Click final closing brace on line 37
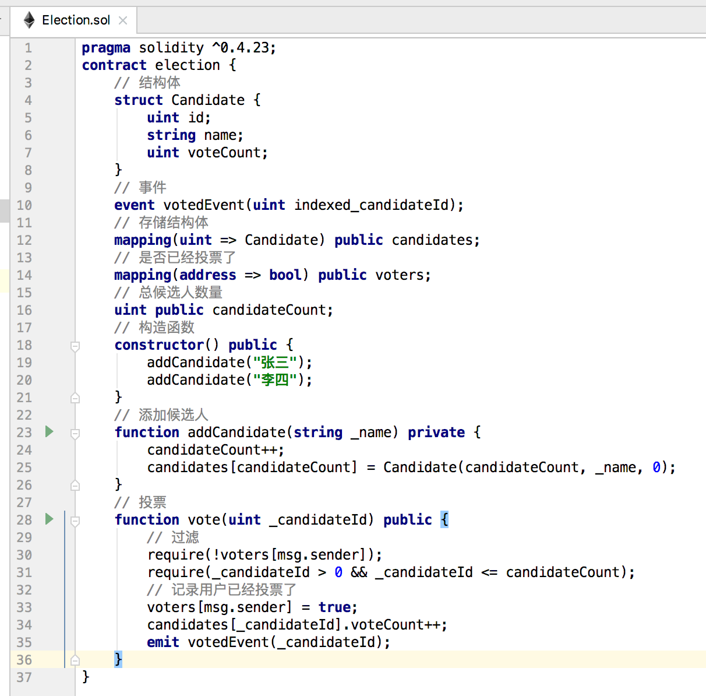This screenshot has width=706, height=696. 86,677
